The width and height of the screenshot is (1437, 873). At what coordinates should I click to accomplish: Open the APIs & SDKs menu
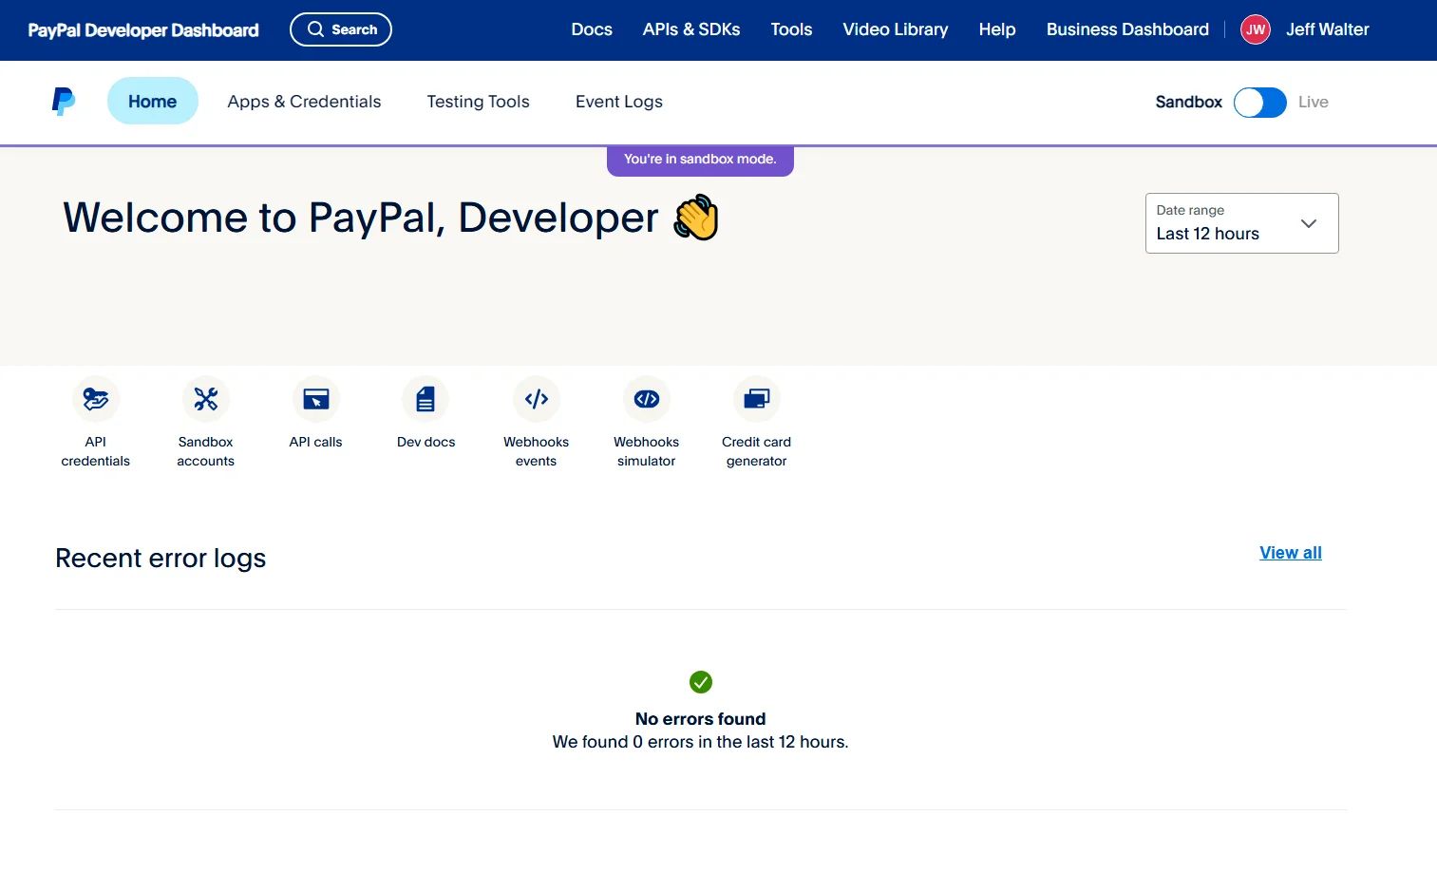[690, 29]
